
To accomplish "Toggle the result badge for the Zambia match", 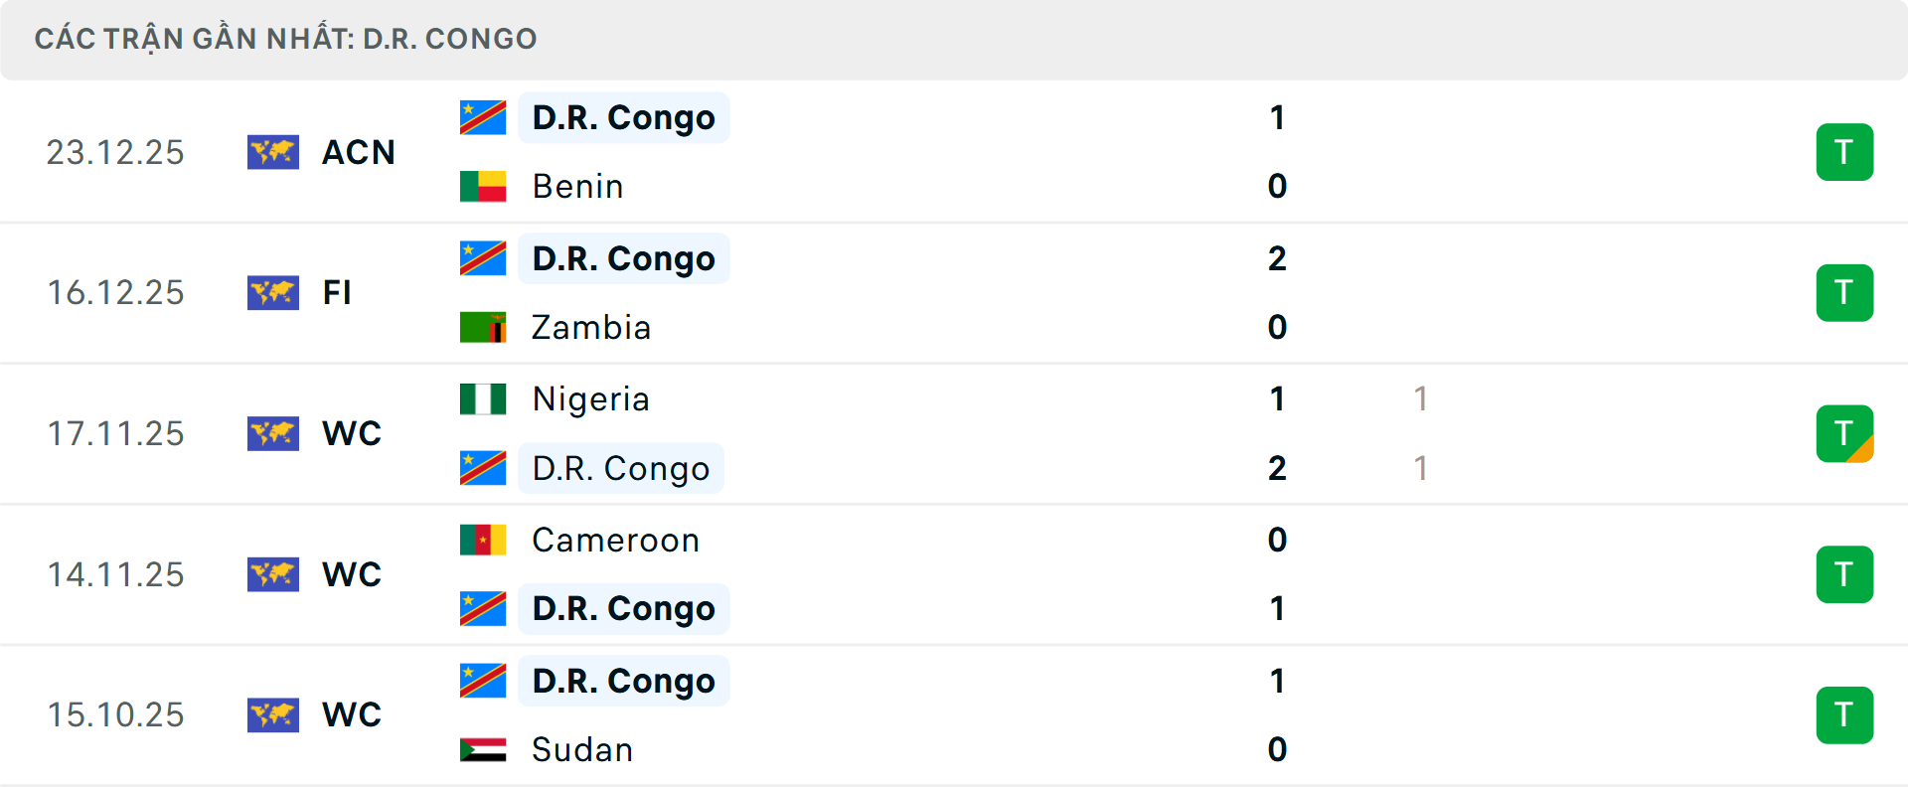I will 1845,293.
